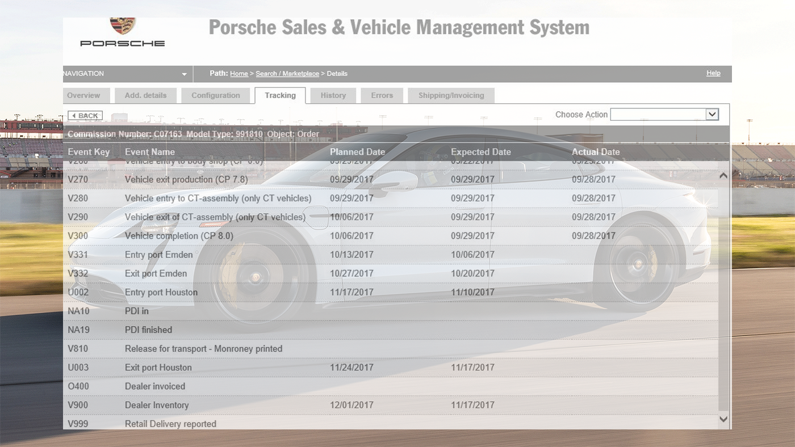The height and width of the screenshot is (447, 795).
Task: Click the Entry port Houston event
Action: (161, 292)
